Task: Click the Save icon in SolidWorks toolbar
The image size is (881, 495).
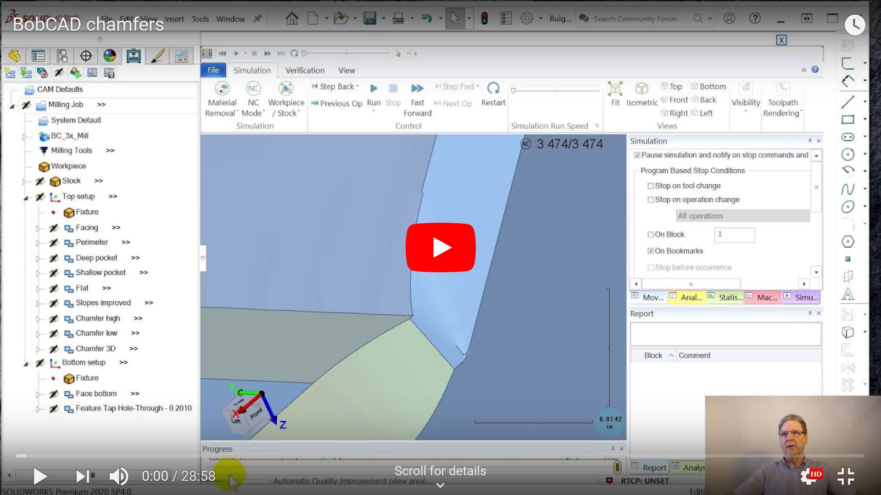Action: point(369,18)
